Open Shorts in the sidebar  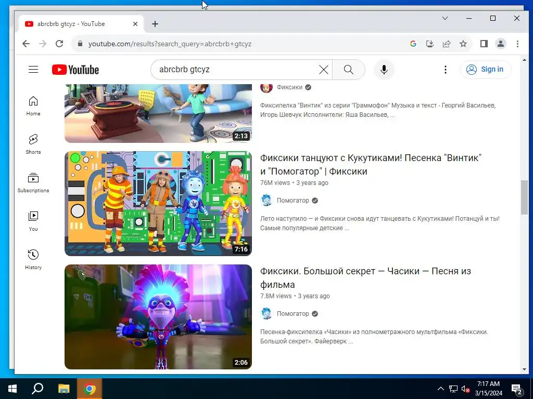[x=33, y=144]
